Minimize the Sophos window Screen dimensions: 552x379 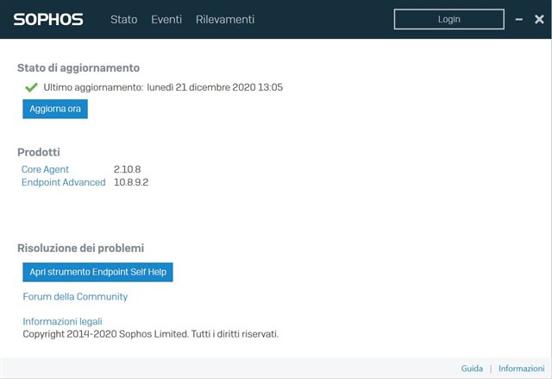tap(519, 19)
